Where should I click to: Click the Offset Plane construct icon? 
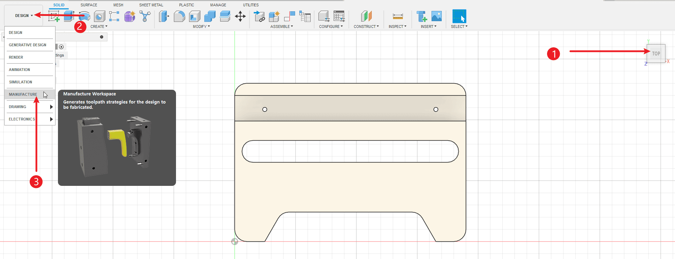[366, 16]
